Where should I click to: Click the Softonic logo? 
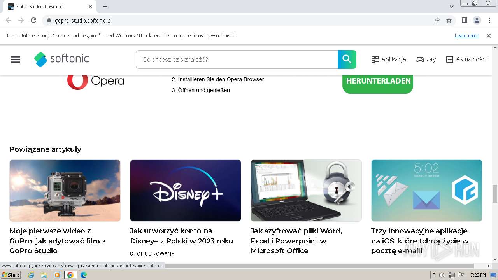[x=61, y=59]
